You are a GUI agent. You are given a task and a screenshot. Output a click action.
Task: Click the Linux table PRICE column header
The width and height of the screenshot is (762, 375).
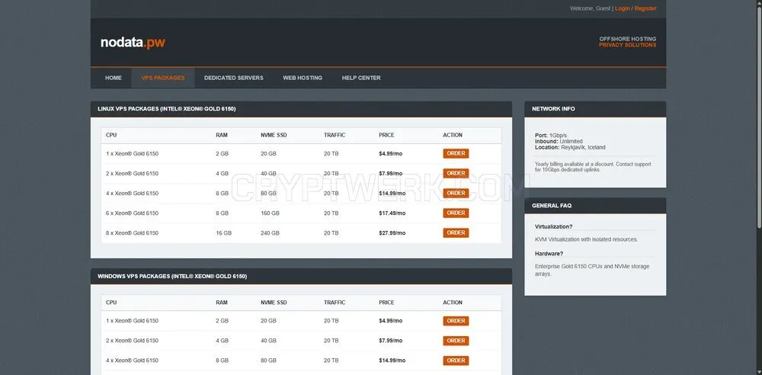click(387, 135)
